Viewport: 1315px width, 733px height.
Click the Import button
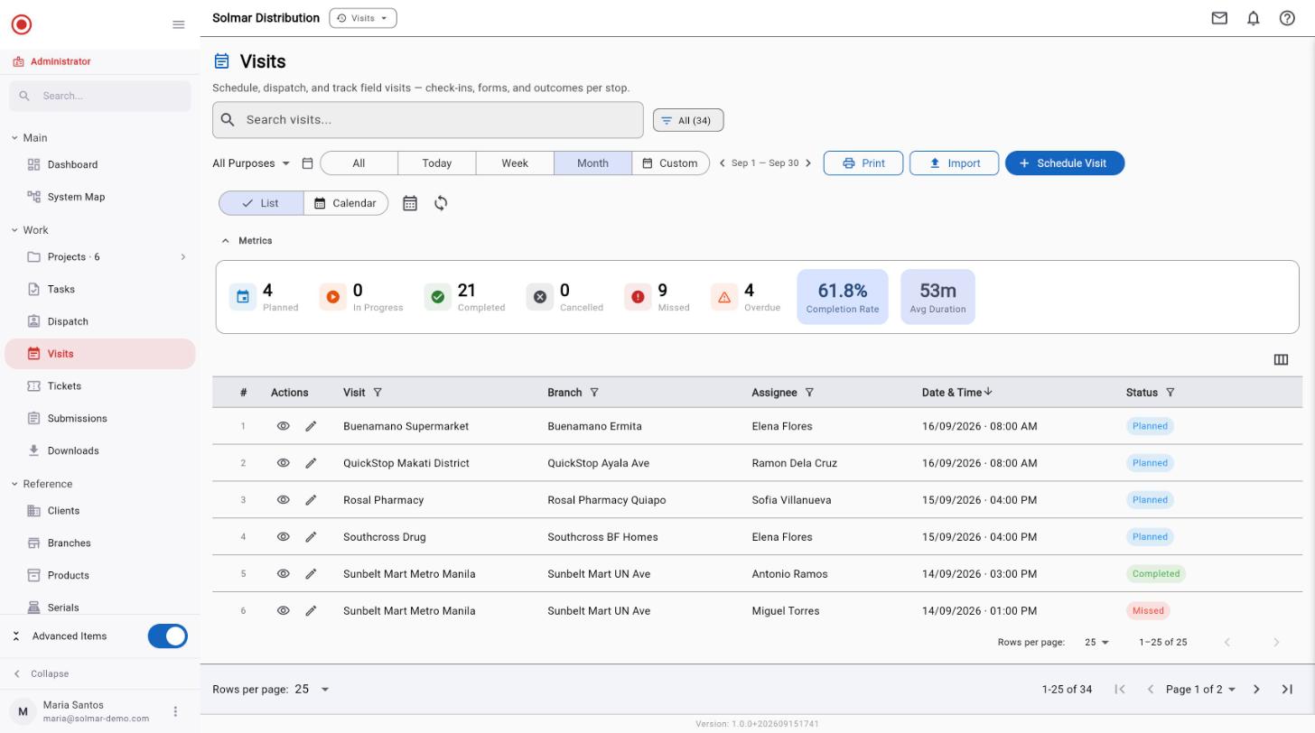click(954, 163)
